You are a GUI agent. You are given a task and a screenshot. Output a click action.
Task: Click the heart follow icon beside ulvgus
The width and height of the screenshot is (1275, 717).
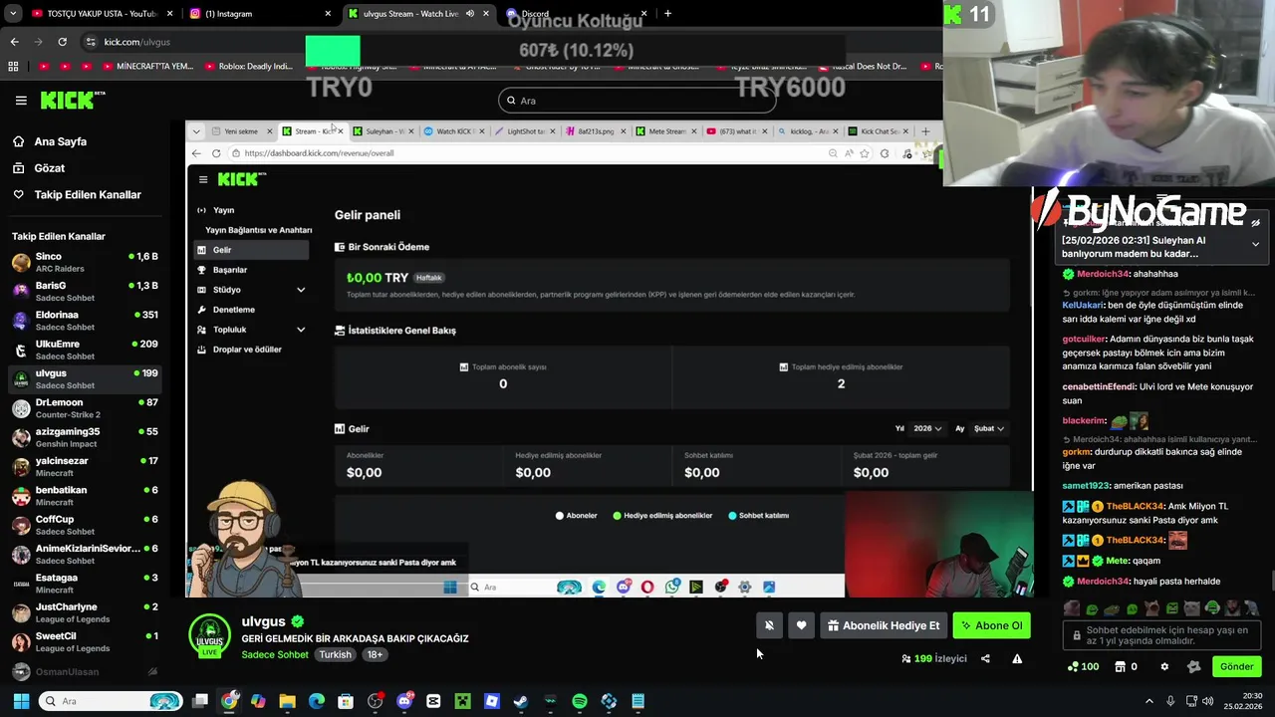(801, 625)
